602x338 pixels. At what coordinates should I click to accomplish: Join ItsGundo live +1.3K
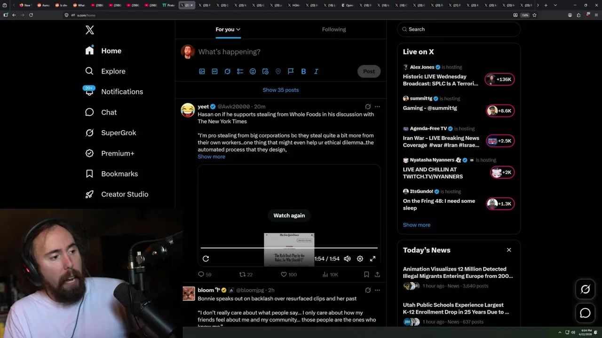pyautogui.click(x=499, y=204)
